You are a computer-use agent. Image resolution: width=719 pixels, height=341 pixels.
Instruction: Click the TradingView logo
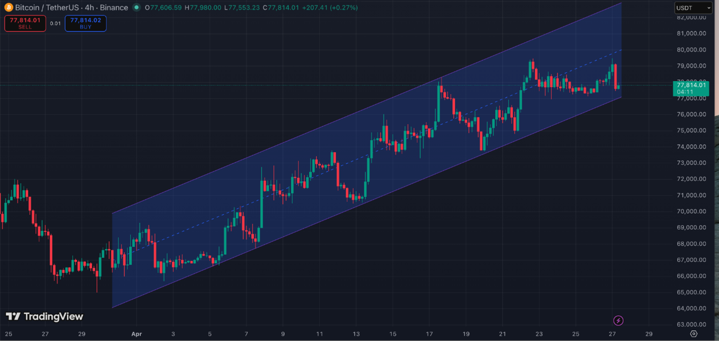click(44, 316)
